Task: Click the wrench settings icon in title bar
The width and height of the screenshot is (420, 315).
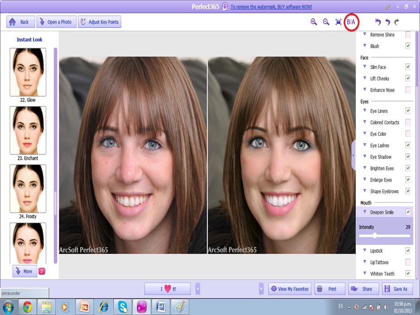Action: click(388, 7)
